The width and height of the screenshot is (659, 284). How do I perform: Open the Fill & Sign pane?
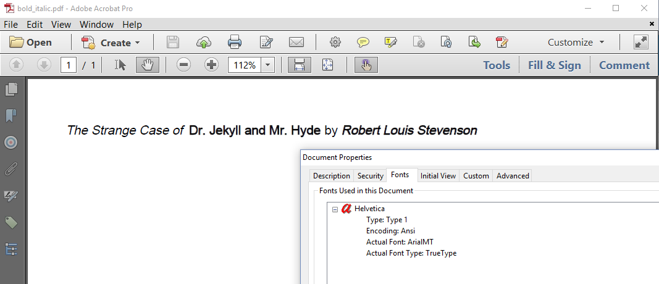pyautogui.click(x=555, y=65)
